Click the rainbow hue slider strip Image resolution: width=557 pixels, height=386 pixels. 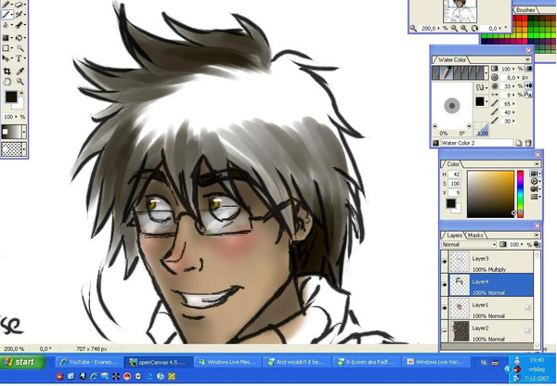tap(520, 194)
